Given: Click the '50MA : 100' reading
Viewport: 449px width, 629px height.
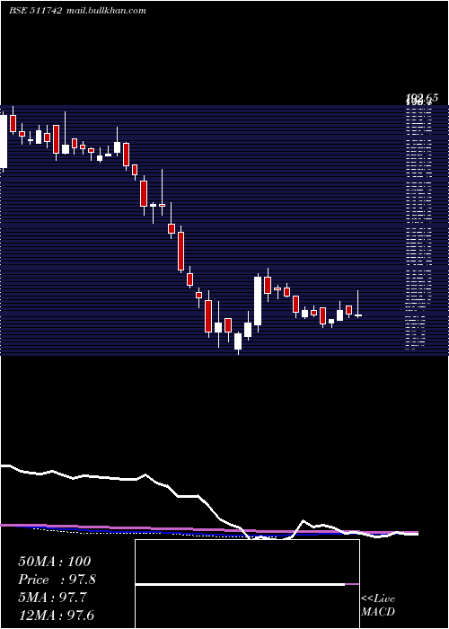Looking at the screenshot, I should pos(55,562).
